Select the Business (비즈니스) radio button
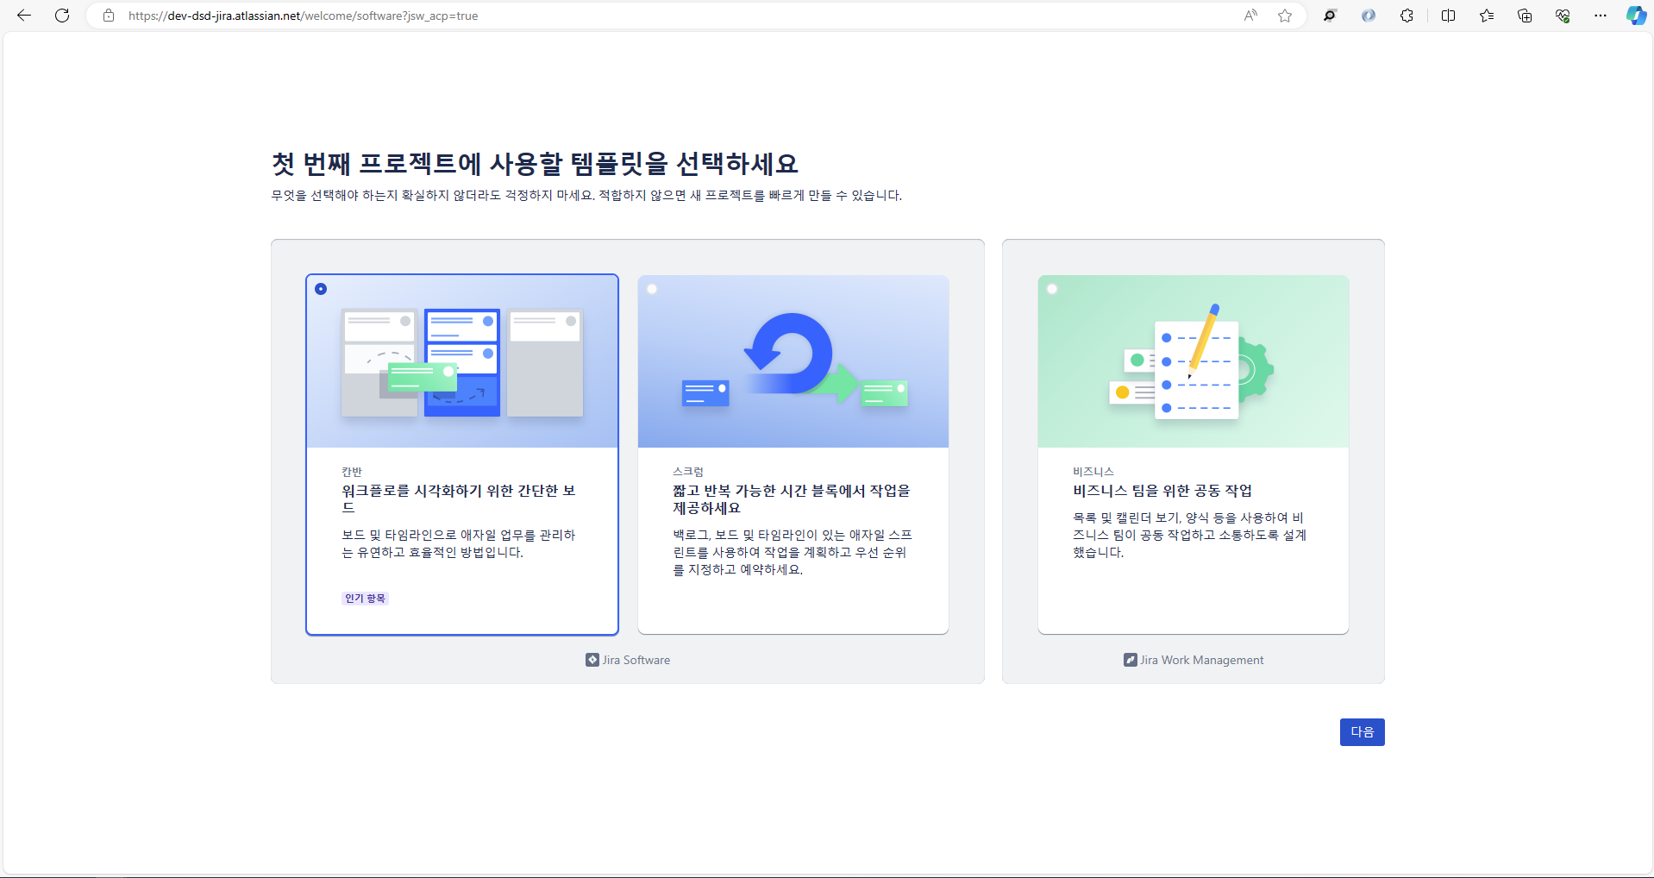The height and width of the screenshot is (878, 1654). click(x=1052, y=289)
